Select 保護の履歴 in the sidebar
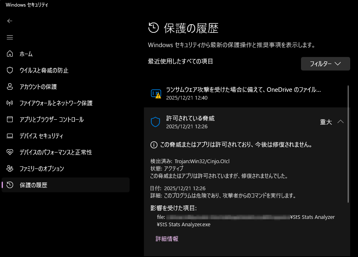This screenshot has height=257, width=358. (x=66, y=185)
